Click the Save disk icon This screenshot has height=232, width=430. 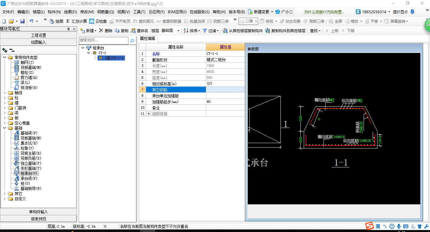click(x=22, y=21)
